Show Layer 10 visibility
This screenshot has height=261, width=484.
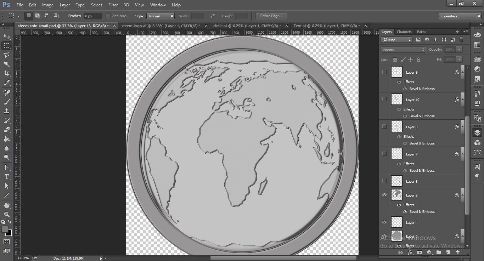click(x=384, y=99)
